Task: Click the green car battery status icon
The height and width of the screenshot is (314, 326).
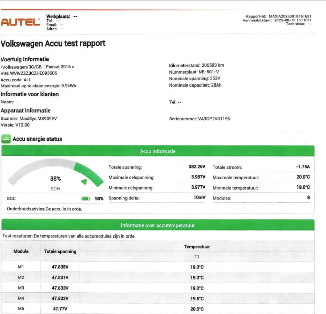Action: [6, 139]
